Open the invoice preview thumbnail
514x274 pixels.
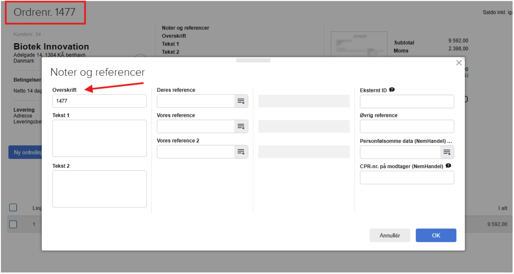359,44
